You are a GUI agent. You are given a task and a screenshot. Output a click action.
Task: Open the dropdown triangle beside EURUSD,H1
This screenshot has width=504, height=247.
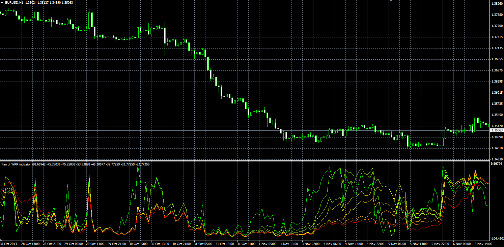[x=2, y=2]
